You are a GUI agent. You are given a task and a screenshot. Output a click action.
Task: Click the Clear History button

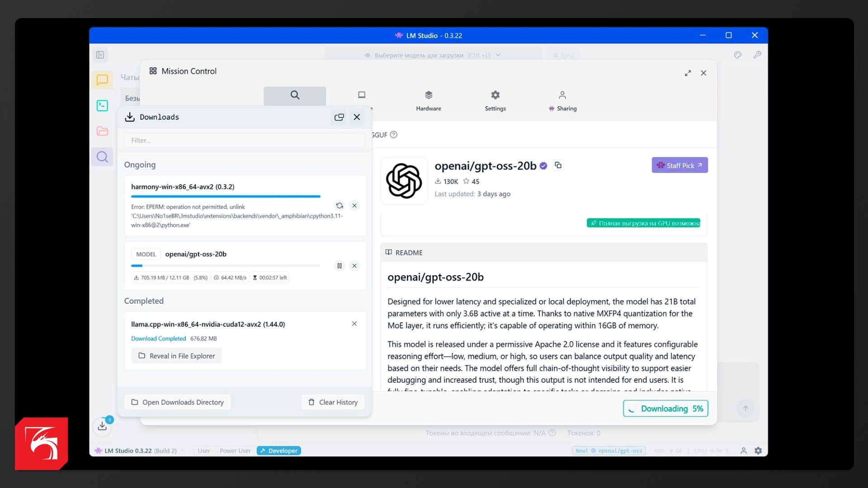click(x=333, y=402)
